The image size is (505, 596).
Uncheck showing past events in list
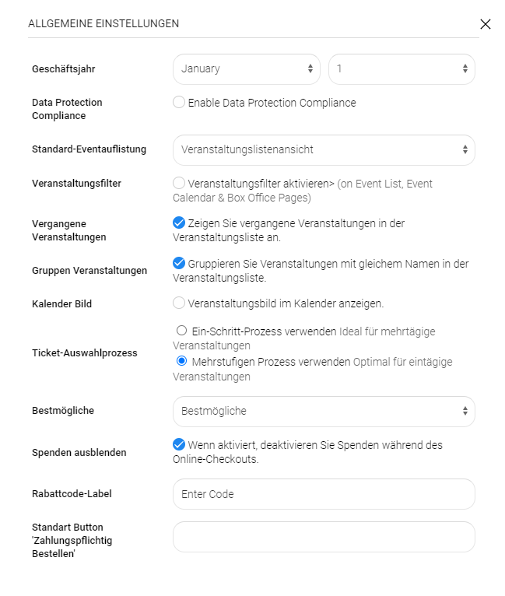(179, 223)
